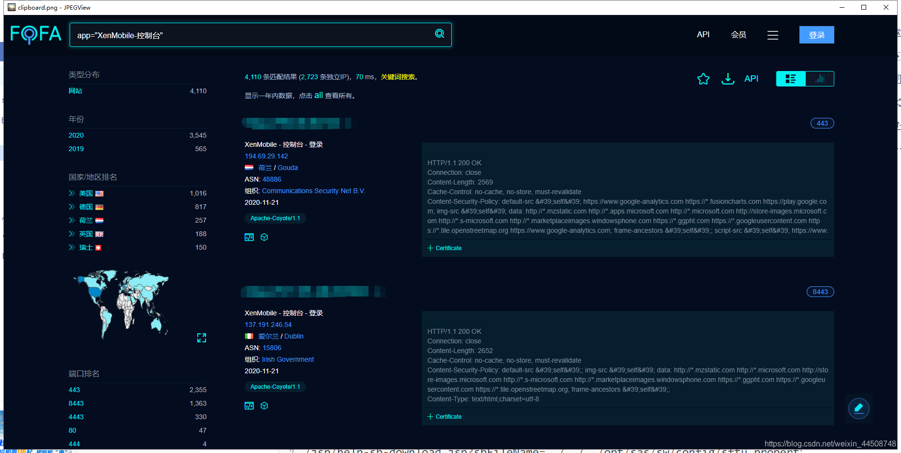Expand Certificate for first result
The image size is (901, 453).
click(x=444, y=248)
